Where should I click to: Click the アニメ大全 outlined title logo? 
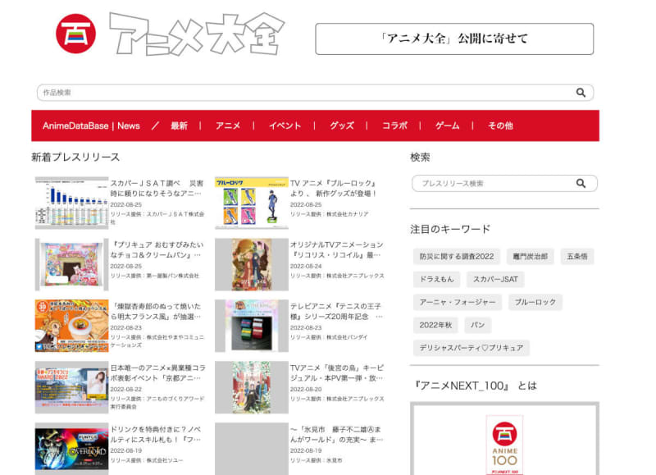point(197,34)
